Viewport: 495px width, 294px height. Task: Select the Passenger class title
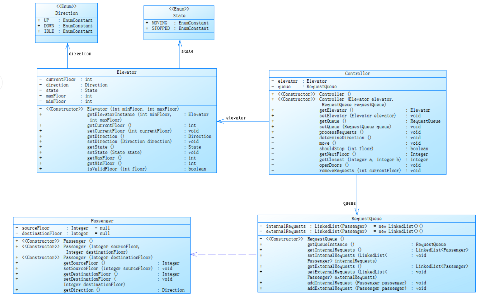102,221
